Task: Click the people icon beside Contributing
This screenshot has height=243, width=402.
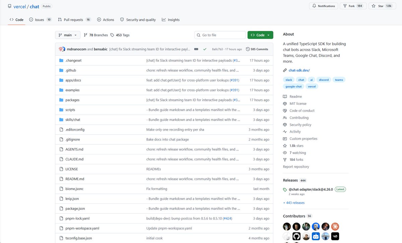Action: 285,118
